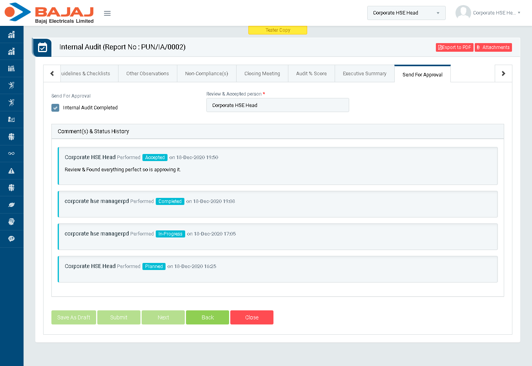Click the chat bubble sidebar icon
This screenshot has height=366, width=532.
pos(11,239)
